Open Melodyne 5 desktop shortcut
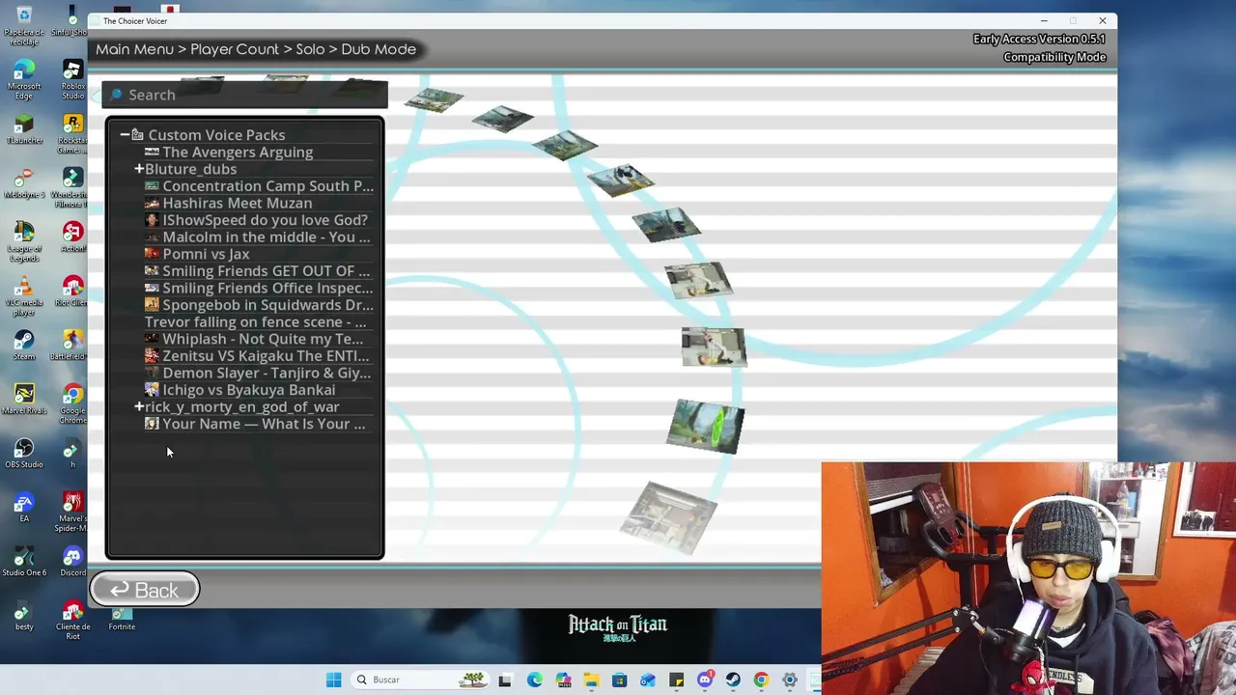The height and width of the screenshot is (695, 1236). click(24, 183)
